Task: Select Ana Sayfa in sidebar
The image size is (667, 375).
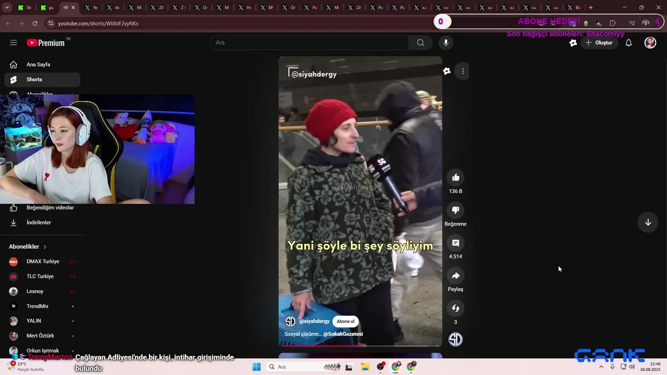Action: 42,65
